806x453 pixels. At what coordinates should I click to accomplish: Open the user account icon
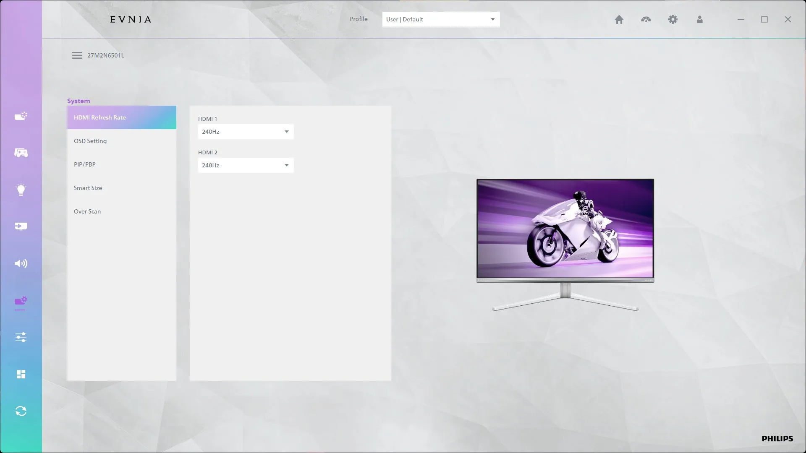[x=699, y=19]
